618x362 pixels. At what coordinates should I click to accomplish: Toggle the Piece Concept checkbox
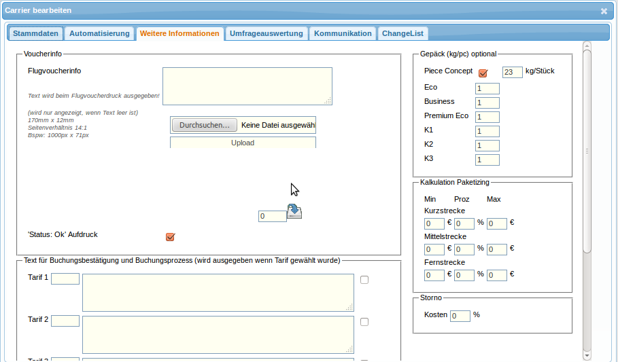(x=483, y=73)
